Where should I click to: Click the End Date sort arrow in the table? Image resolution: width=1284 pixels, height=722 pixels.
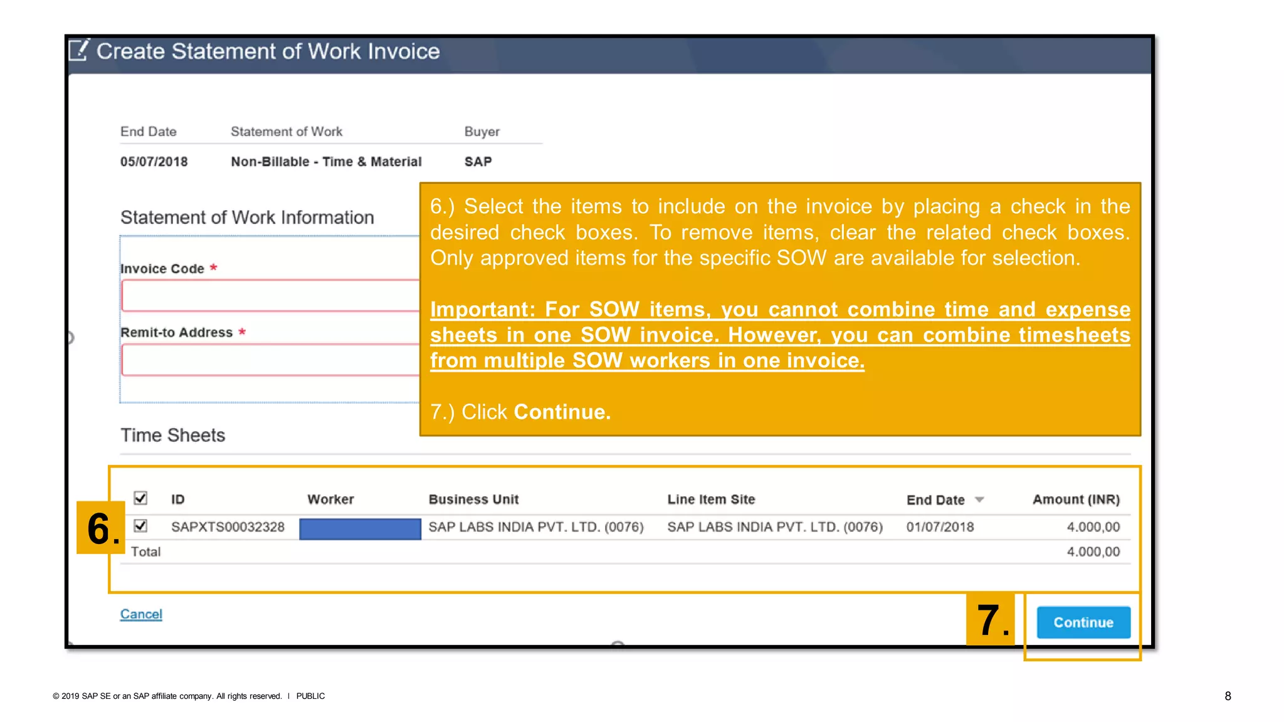pyautogui.click(x=979, y=500)
